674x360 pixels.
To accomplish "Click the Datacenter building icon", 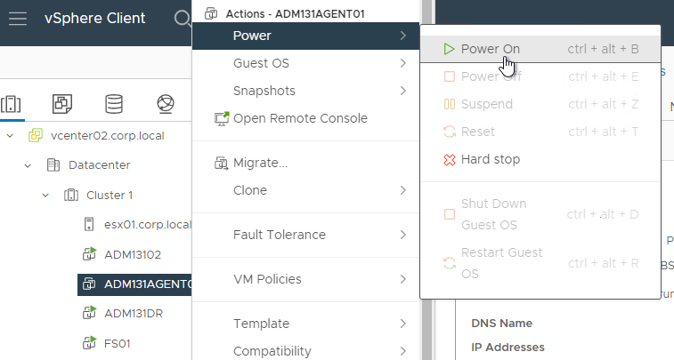I will tap(53, 164).
